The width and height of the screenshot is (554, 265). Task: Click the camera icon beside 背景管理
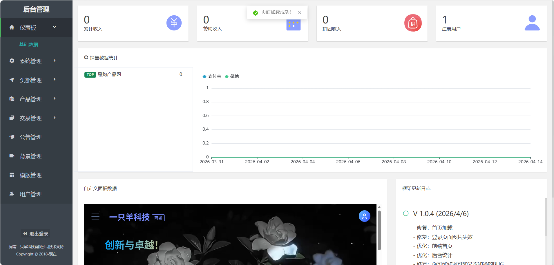(12, 156)
